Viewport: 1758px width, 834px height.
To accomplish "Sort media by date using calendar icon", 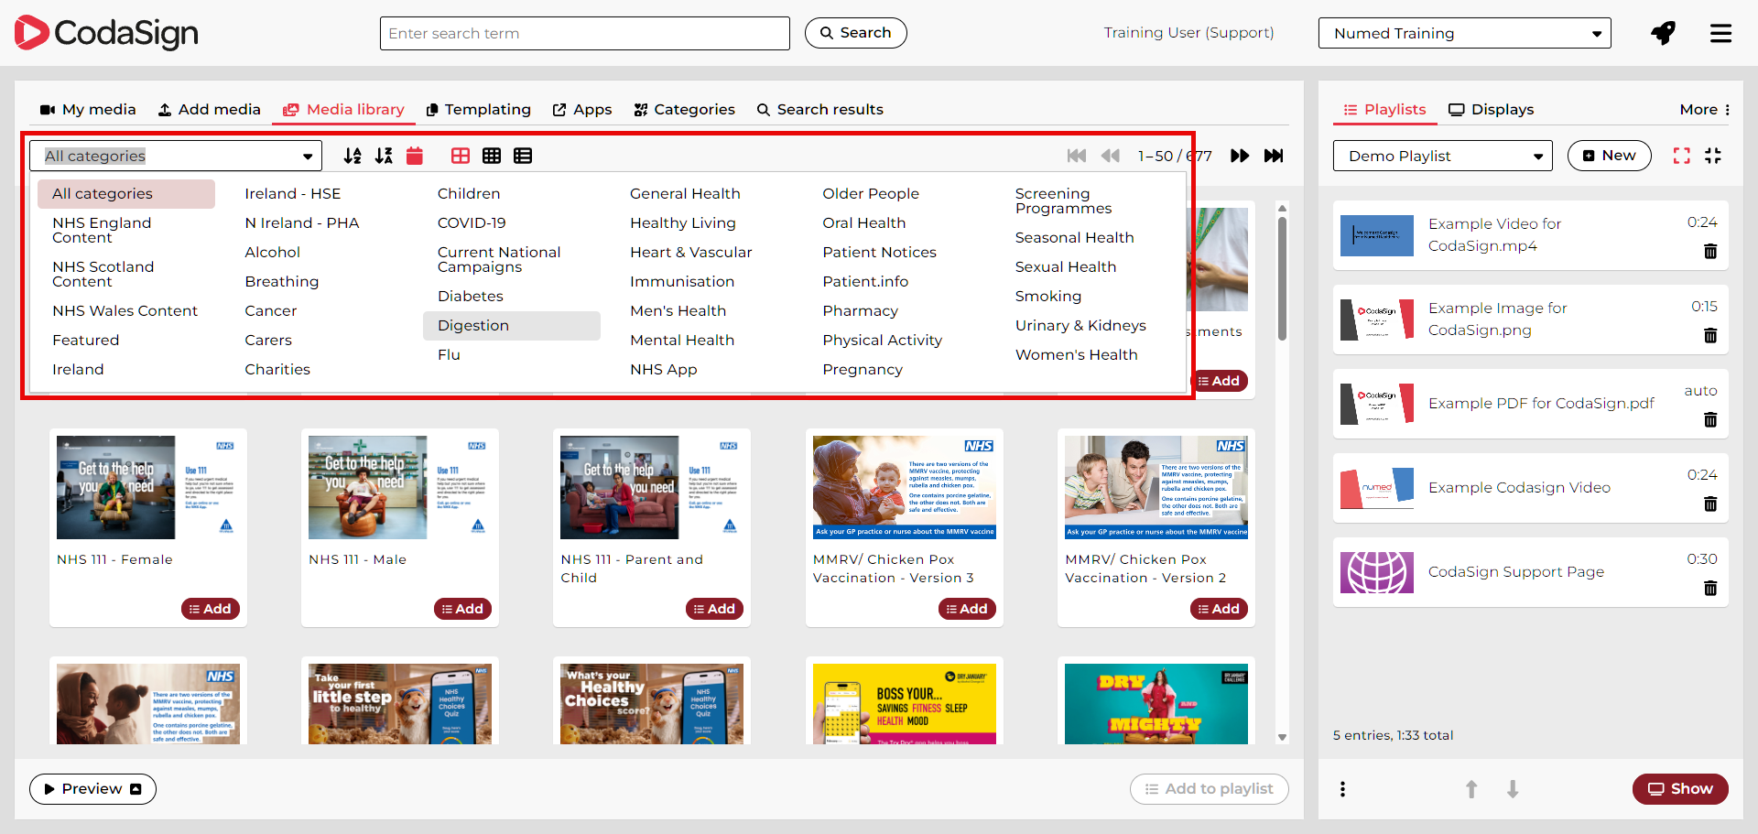I will point(415,156).
